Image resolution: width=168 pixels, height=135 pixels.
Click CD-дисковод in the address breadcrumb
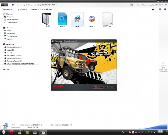pyautogui.click(x=41, y=5)
